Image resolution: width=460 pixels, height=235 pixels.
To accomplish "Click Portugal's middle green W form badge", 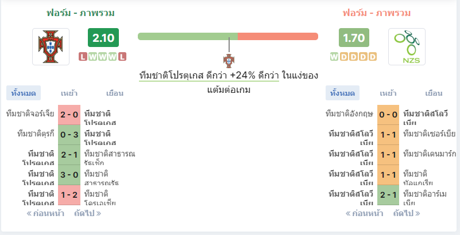I will pyautogui.click(x=103, y=57).
